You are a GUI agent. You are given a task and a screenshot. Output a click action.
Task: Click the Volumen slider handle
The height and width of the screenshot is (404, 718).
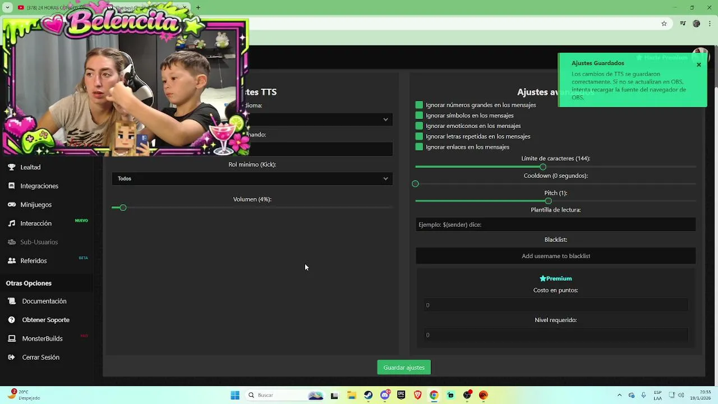point(123,208)
